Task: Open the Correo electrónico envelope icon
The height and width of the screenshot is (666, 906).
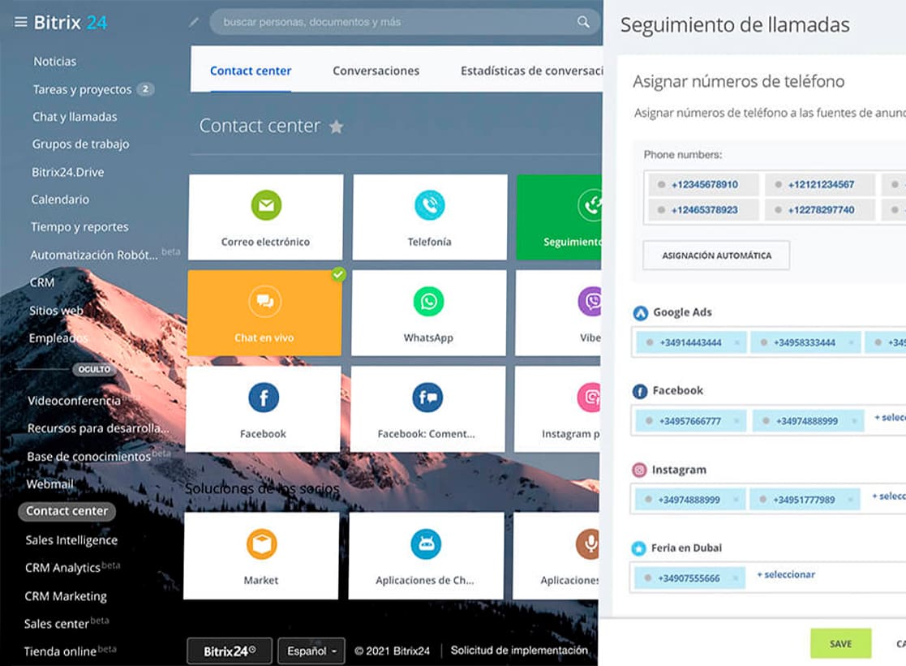Action: [266, 205]
